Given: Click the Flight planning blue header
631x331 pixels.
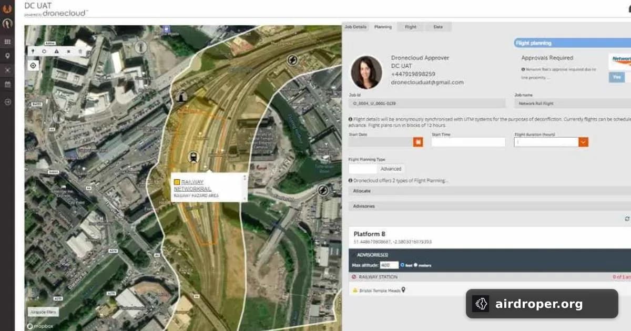Looking at the screenshot, I should point(572,43).
